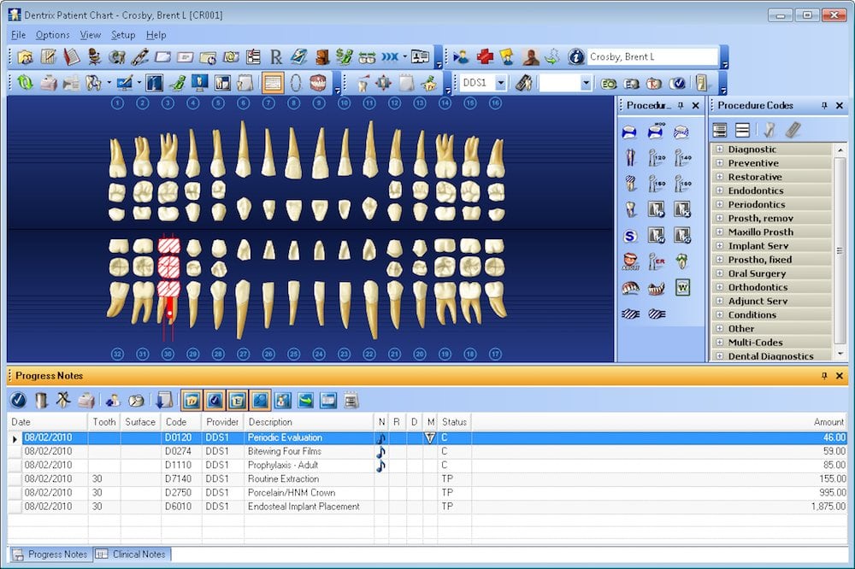Click the office chair icon in top toolbar

coord(94,56)
